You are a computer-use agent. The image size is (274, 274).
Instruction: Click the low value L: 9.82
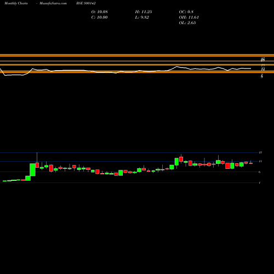pyautogui.click(x=142, y=18)
